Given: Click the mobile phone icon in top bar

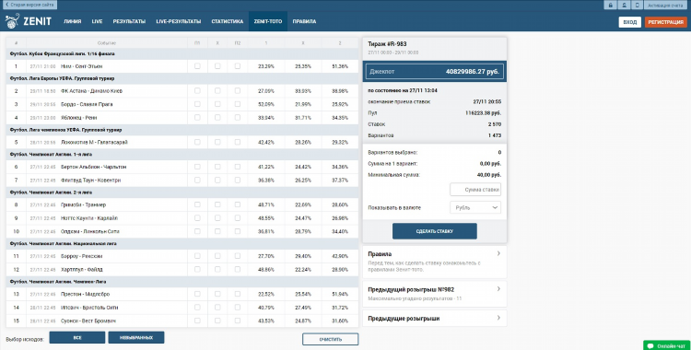Looking at the screenshot, I should pyautogui.click(x=638, y=5).
